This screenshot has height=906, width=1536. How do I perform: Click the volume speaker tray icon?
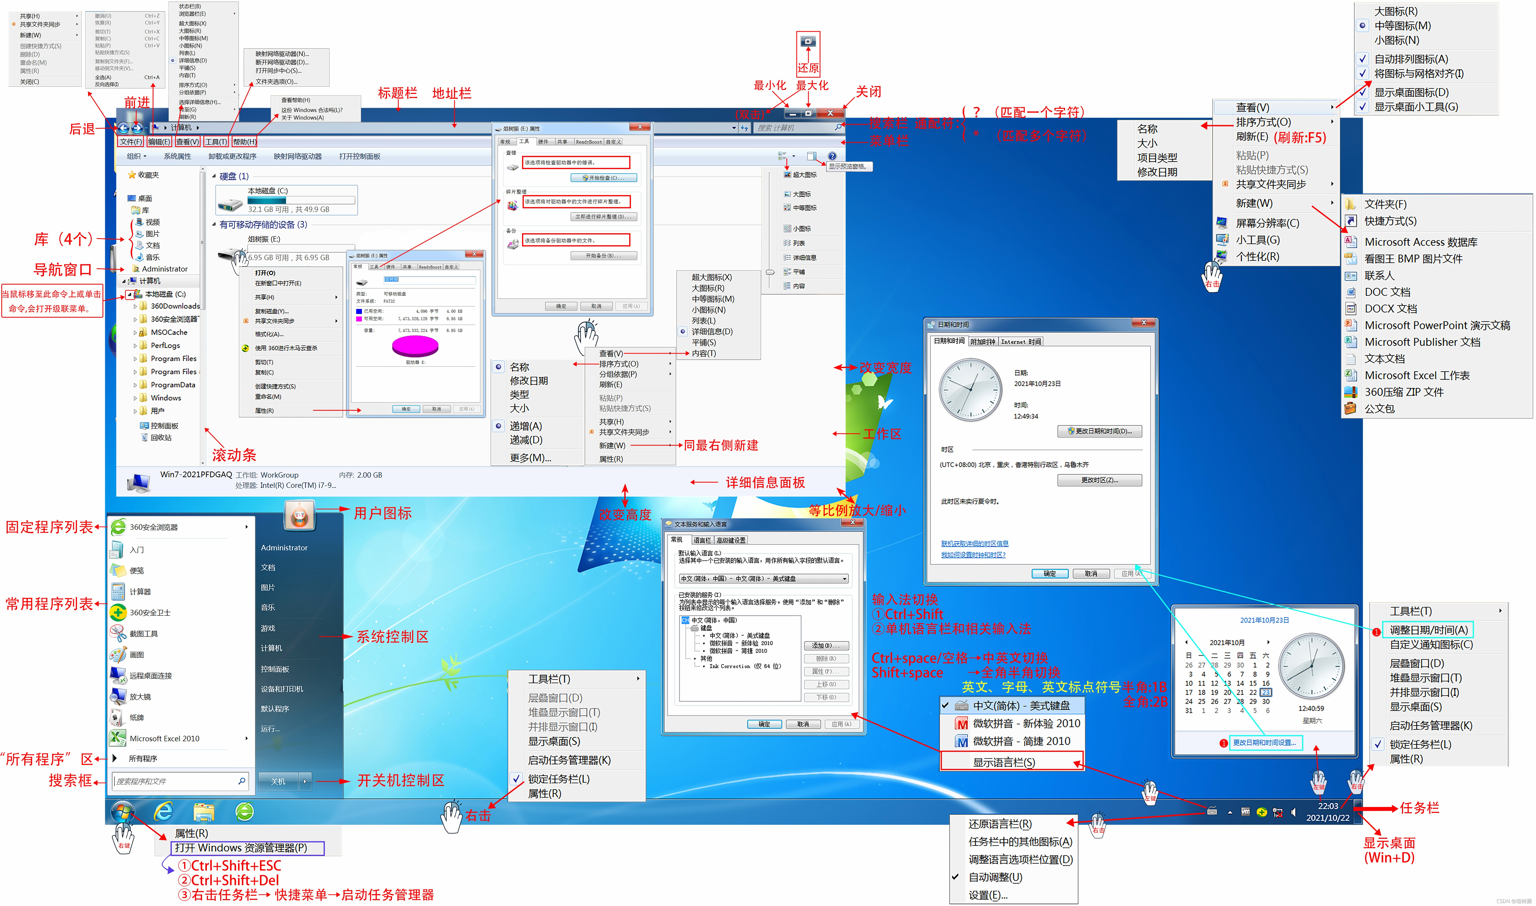point(1293,813)
